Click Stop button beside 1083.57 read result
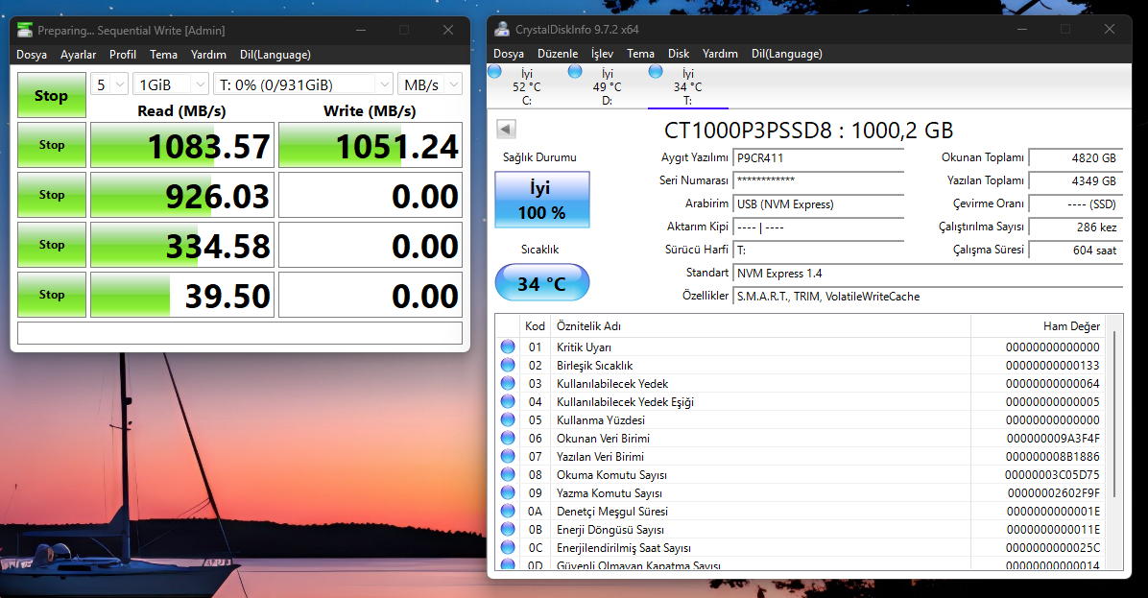This screenshot has width=1148, height=598. [x=51, y=145]
